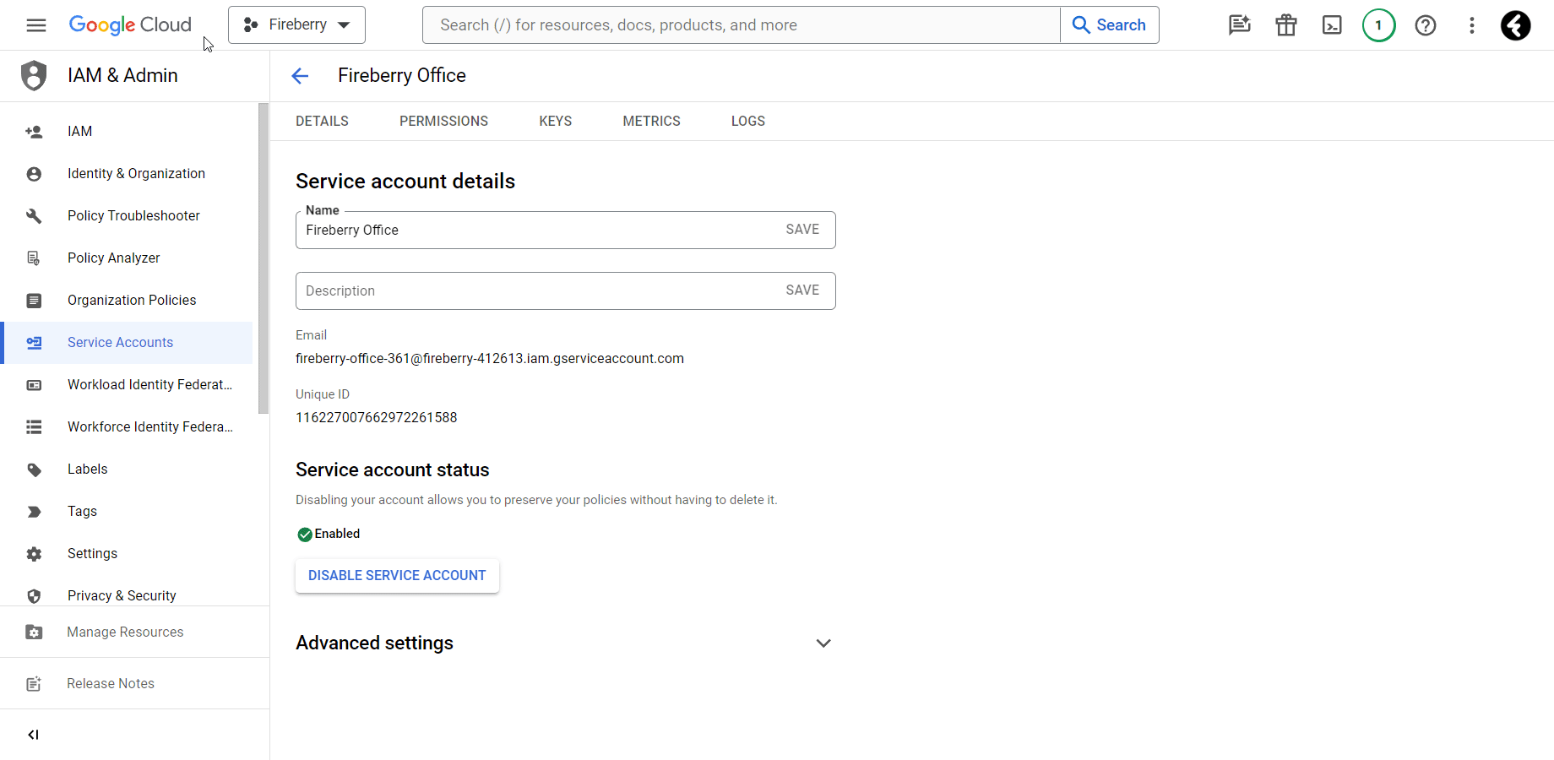Open Workload Identity Federation
This screenshot has width=1554, height=760.
pyautogui.click(x=128, y=385)
